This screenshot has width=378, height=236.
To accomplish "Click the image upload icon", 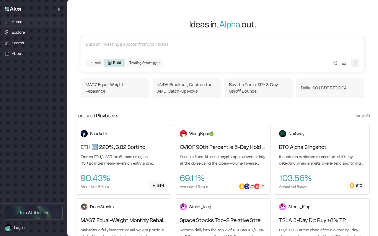I will pyautogui.click(x=344, y=63).
